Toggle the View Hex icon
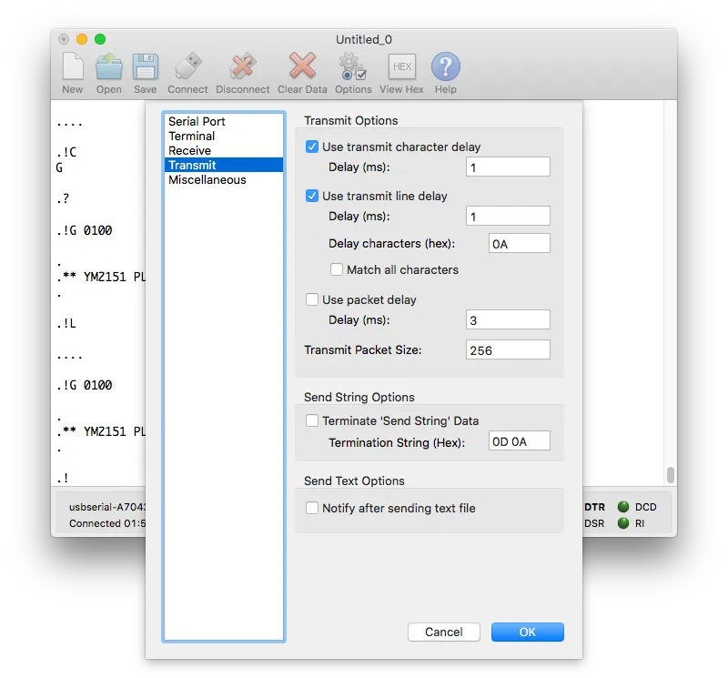 401,66
